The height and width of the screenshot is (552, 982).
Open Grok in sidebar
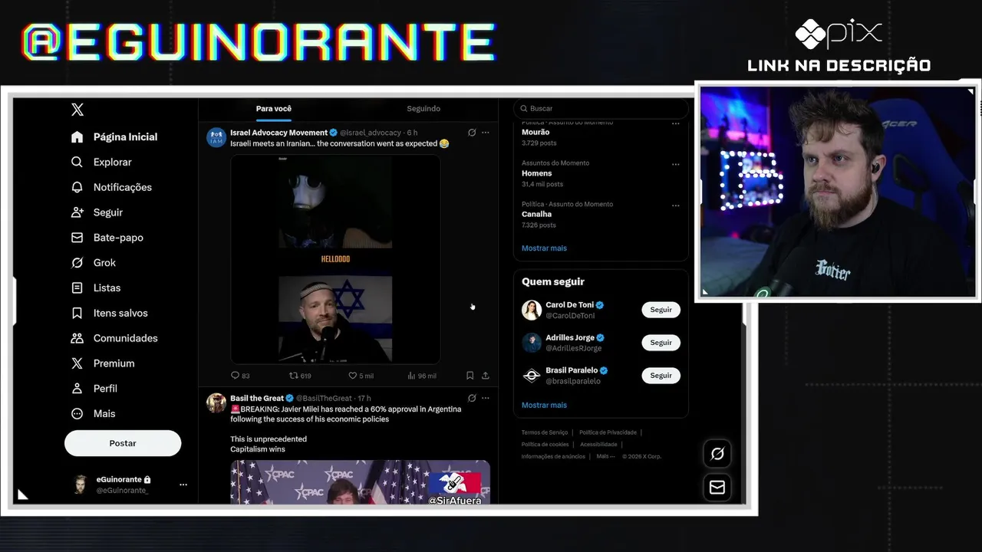coord(94,262)
